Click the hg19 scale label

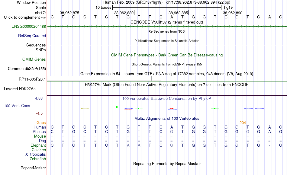[228, 8]
